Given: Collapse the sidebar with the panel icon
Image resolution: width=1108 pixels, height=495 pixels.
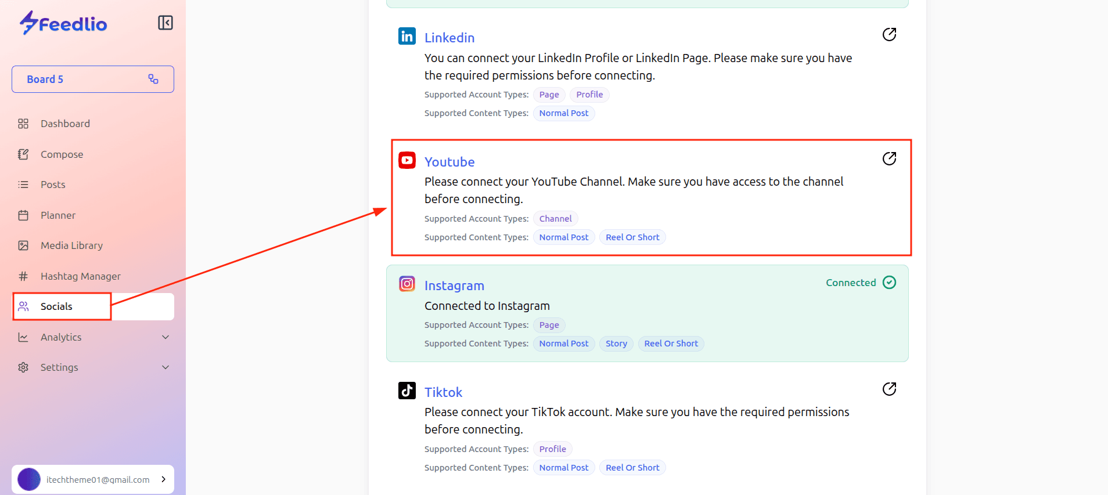Looking at the screenshot, I should pyautogui.click(x=166, y=23).
